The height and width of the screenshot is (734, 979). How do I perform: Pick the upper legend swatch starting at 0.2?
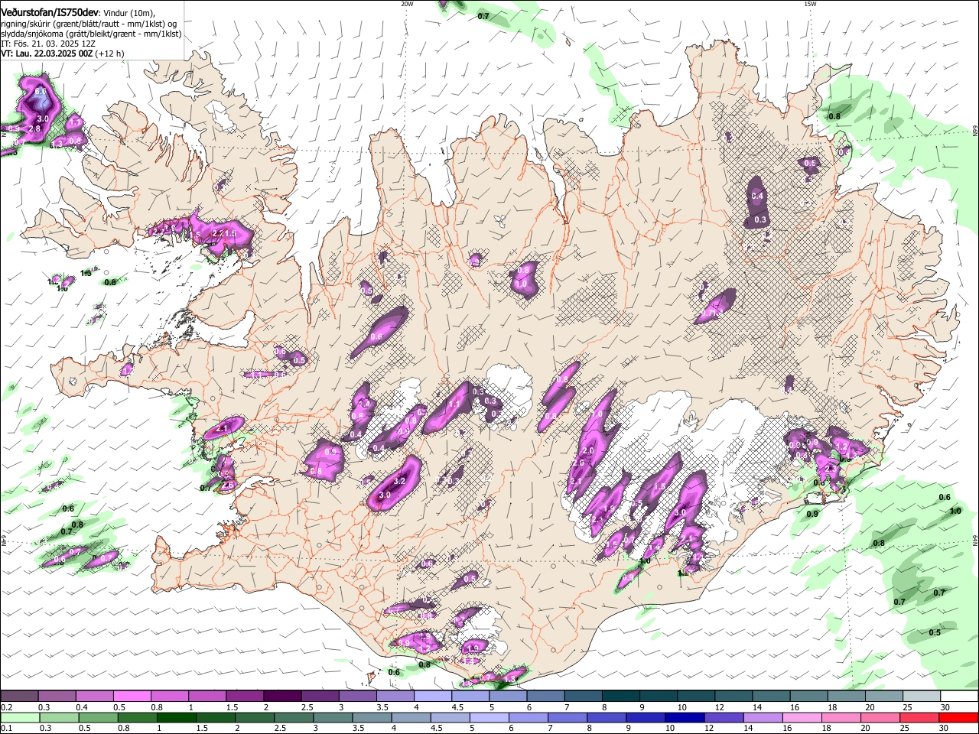tap(19, 697)
